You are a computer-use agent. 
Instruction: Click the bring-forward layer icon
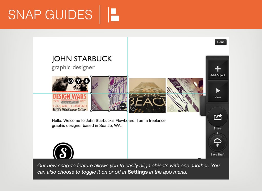pyautogui.click(x=86, y=81)
